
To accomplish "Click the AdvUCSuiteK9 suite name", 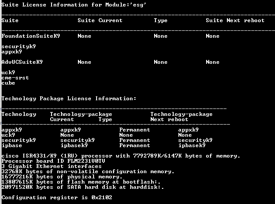I will [x=22, y=62].
